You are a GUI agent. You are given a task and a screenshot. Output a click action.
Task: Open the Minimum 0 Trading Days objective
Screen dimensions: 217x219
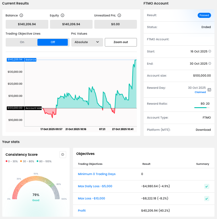pos(97,174)
